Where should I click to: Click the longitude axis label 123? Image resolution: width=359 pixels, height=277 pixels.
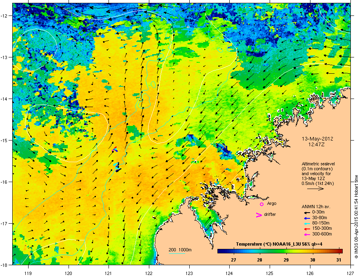[189, 273]
